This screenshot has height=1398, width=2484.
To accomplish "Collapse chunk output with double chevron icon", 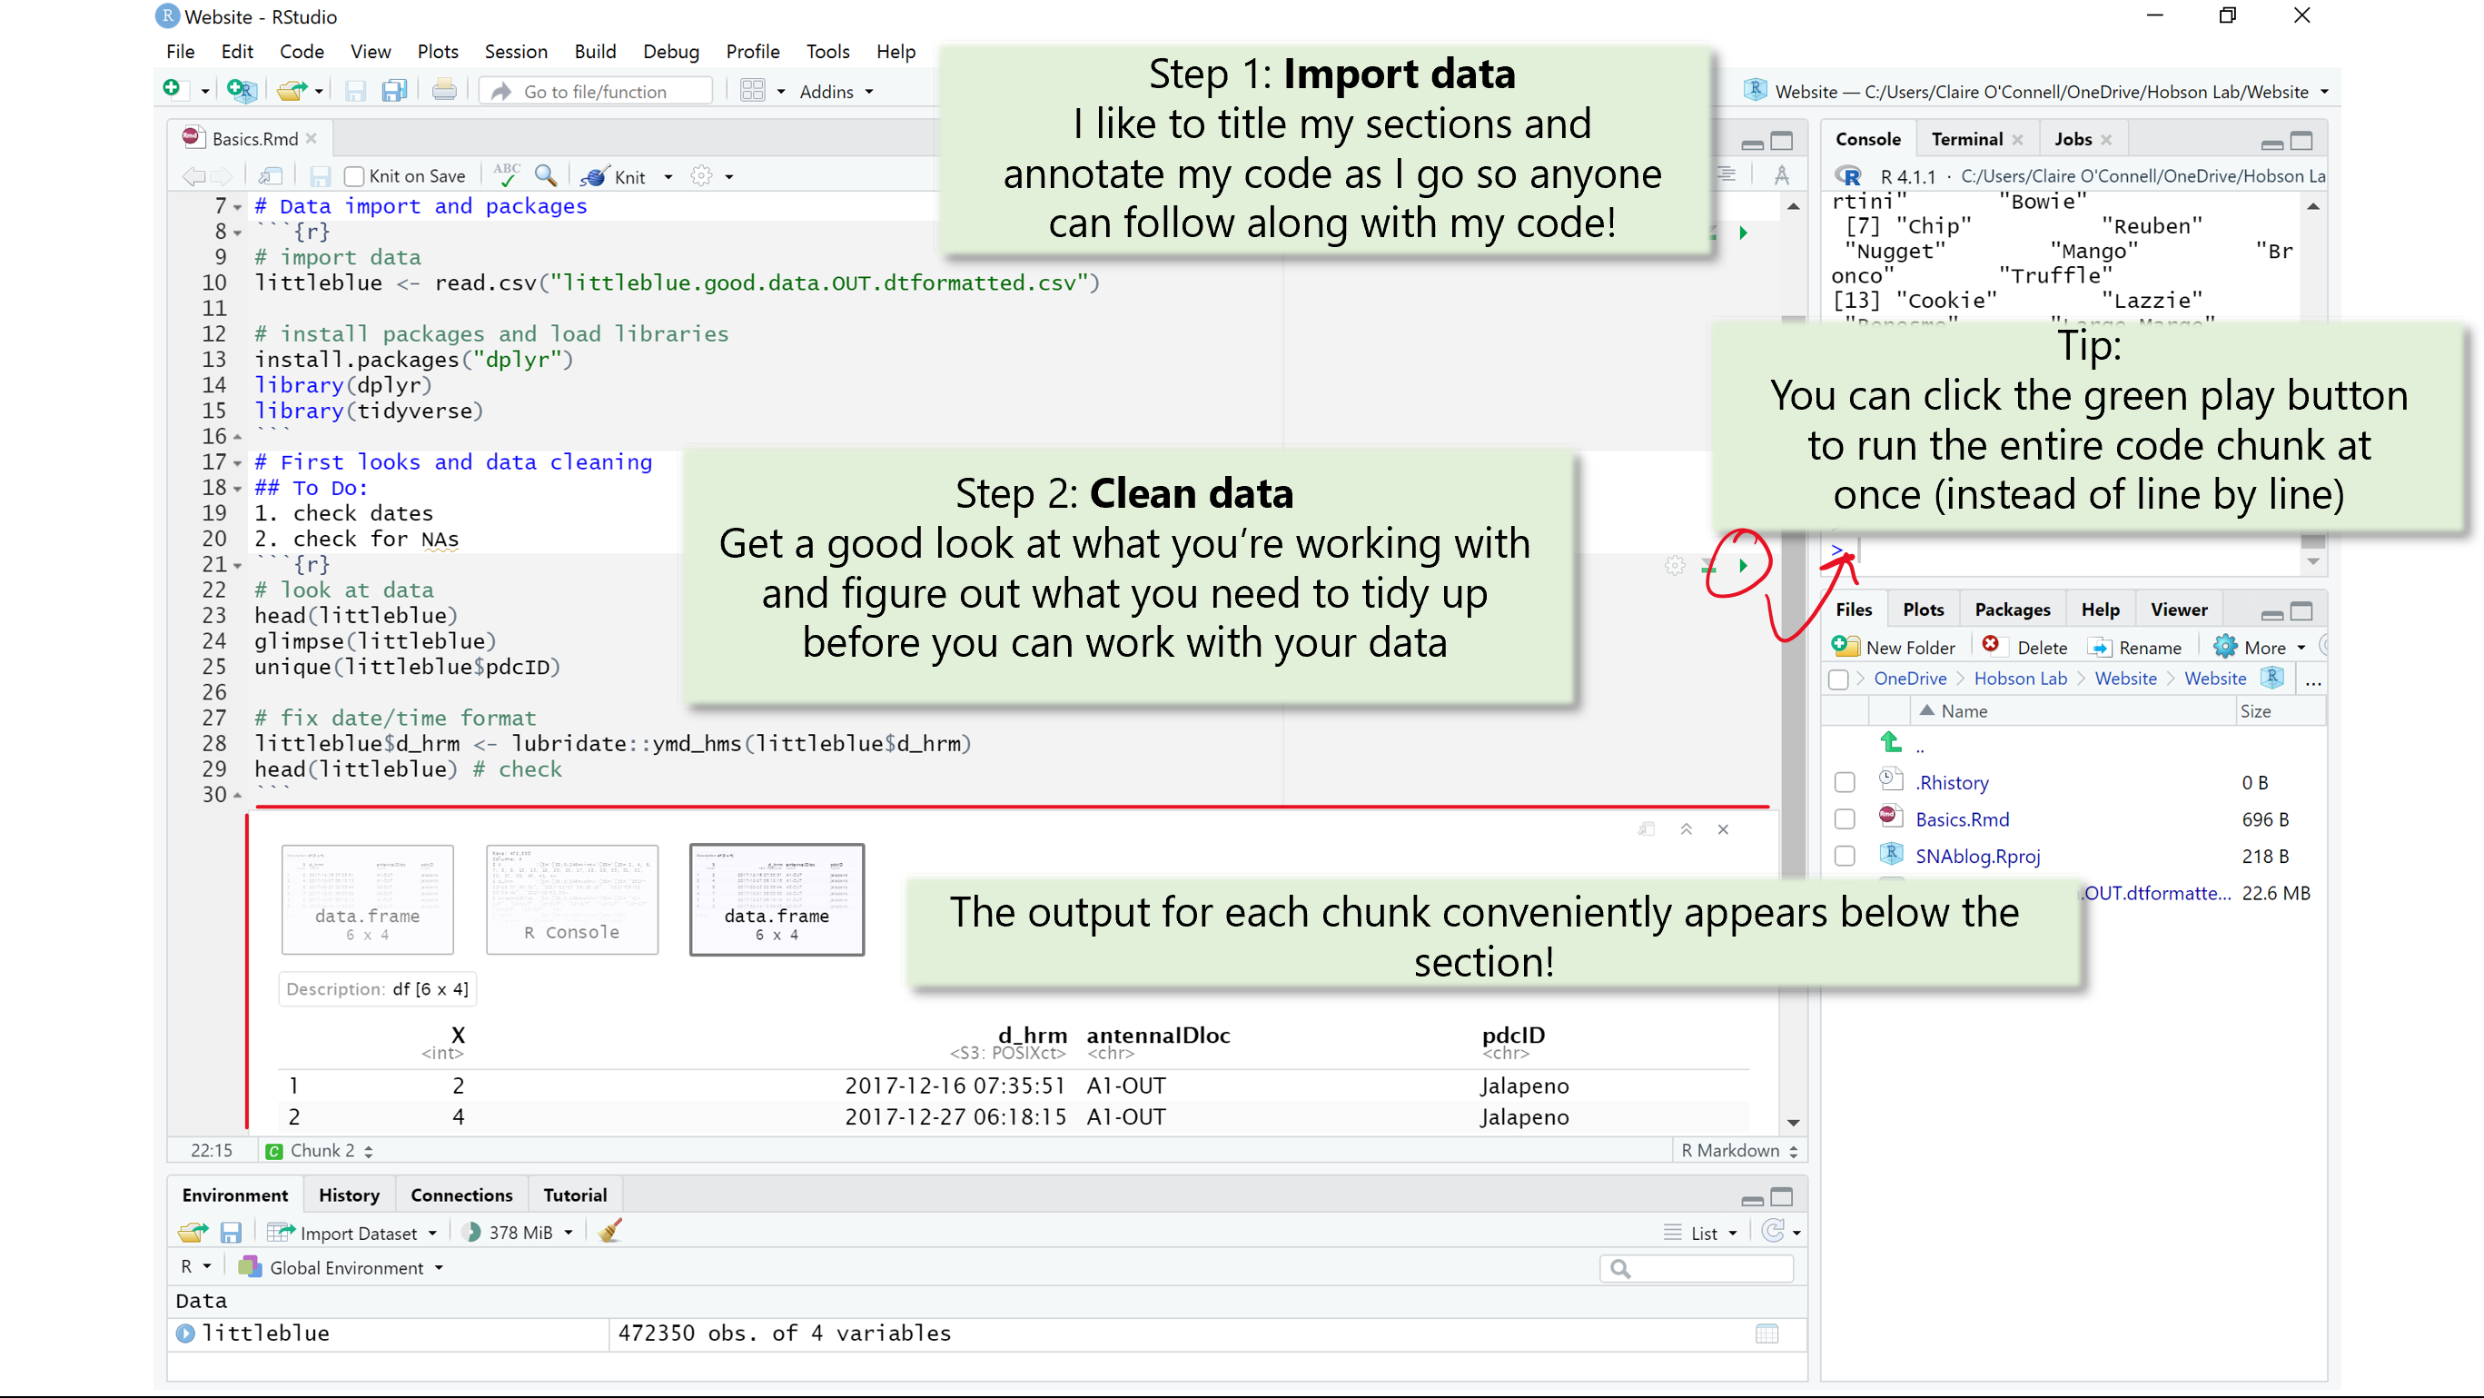I will (1687, 829).
